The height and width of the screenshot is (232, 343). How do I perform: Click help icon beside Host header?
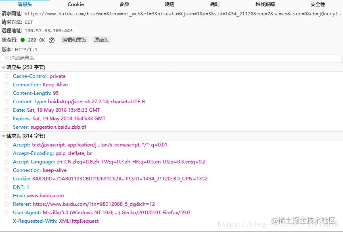[6, 196]
